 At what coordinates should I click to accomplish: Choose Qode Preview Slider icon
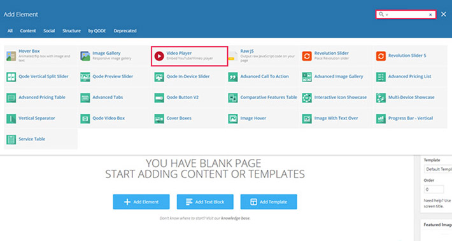85,77
